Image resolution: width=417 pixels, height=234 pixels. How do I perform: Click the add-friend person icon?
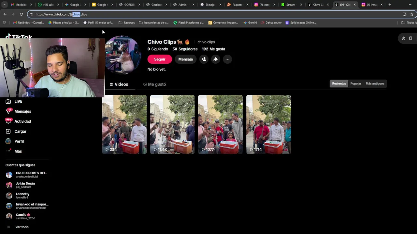click(x=204, y=59)
